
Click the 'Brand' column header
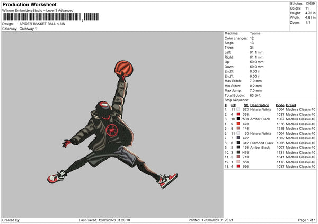tap(291, 105)
